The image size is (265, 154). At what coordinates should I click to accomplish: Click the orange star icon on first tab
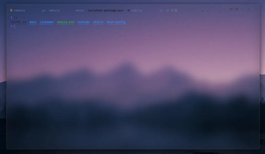11,10
